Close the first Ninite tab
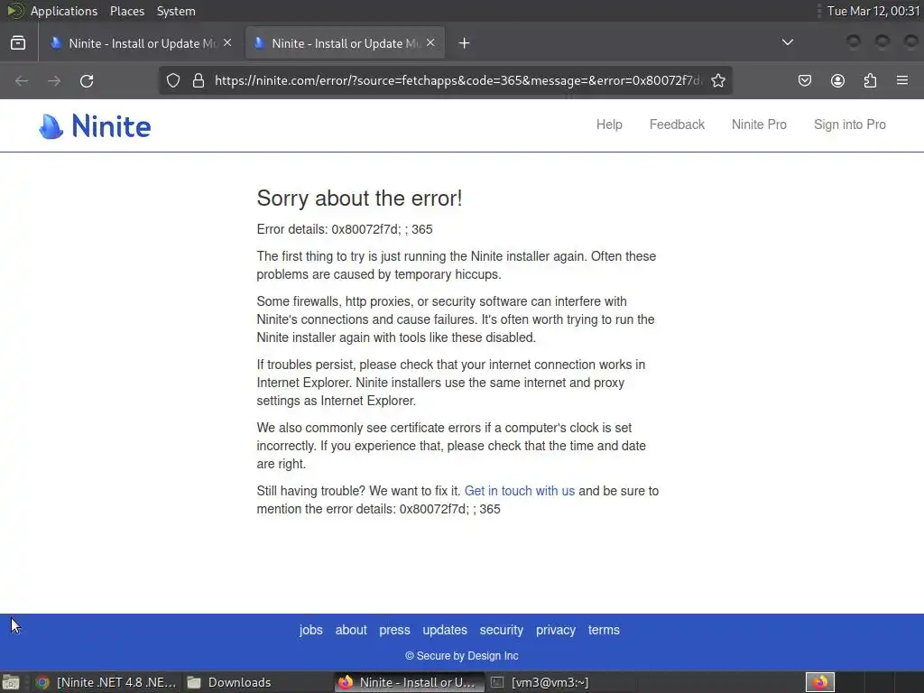Viewport: 924px width, 693px height. point(227,43)
